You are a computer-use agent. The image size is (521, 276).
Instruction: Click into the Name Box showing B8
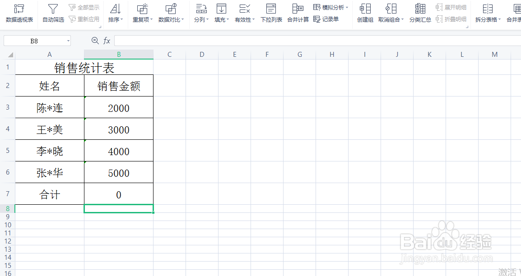click(34, 41)
